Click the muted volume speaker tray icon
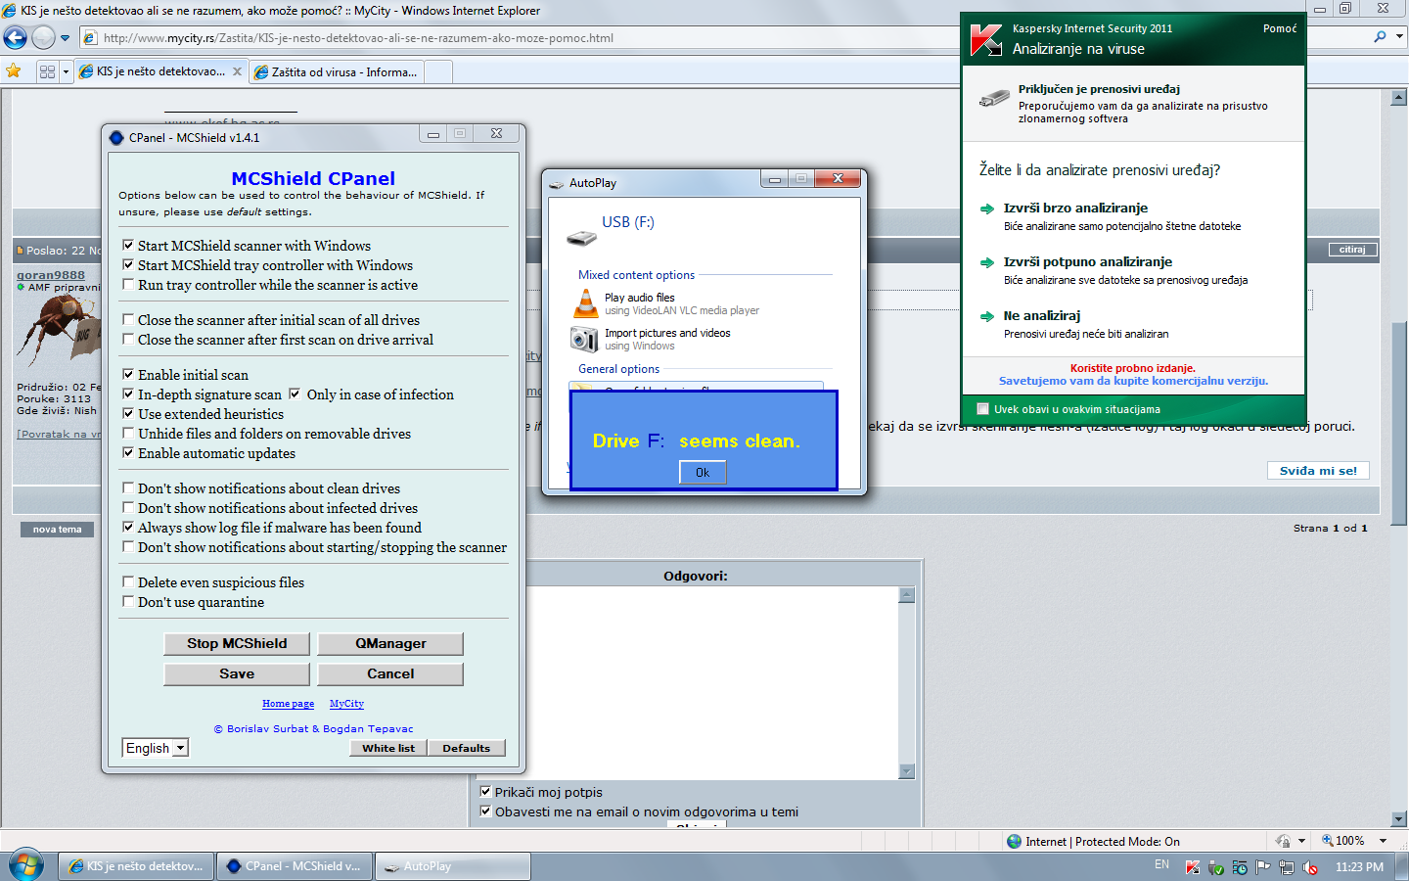 point(1310,867)
